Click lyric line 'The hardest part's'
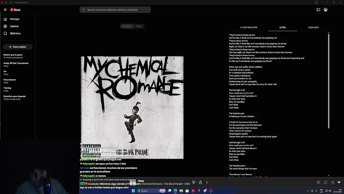 (x=237, y=166)
